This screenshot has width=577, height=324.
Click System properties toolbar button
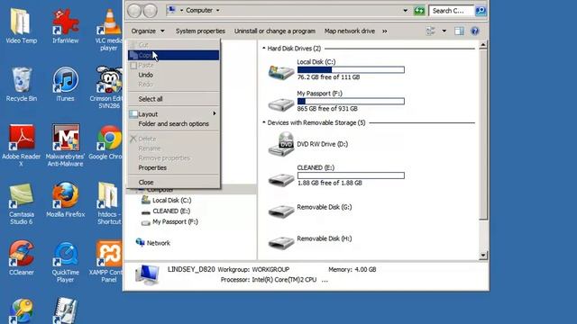pyautogui.click(x=200, y=31)
